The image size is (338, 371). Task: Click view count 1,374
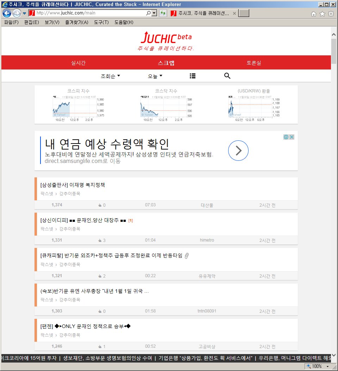pyautogui.click(x=57, y=205)
